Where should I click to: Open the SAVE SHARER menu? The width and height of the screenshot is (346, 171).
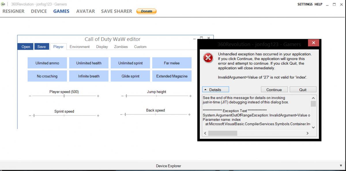(x=116, y=11)
